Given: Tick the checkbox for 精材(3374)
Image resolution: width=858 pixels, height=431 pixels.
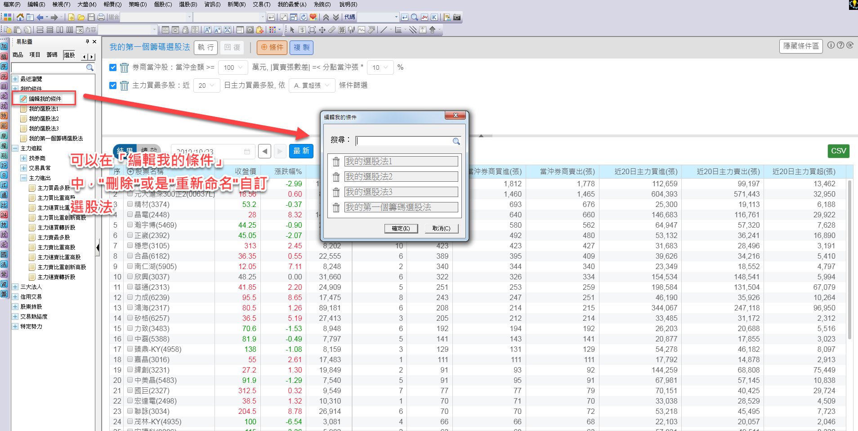Looking at the screenshot, I should [x=130, y=204].
